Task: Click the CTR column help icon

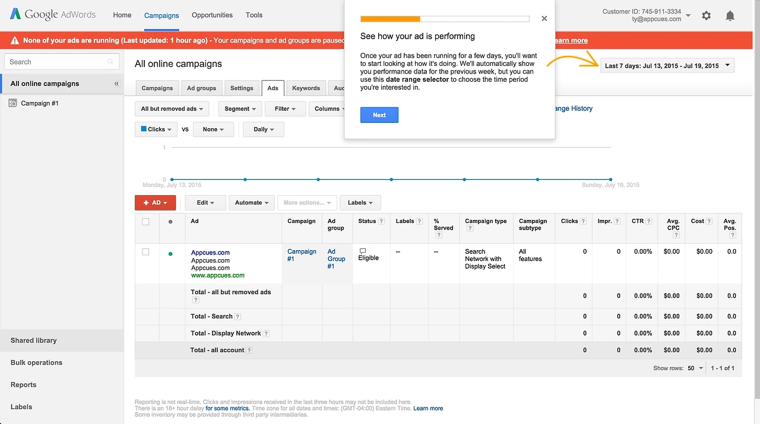Action: tap(650, 221)
